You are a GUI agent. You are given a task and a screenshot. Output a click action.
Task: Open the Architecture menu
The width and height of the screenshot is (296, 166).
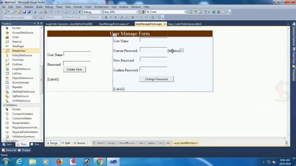101,7
